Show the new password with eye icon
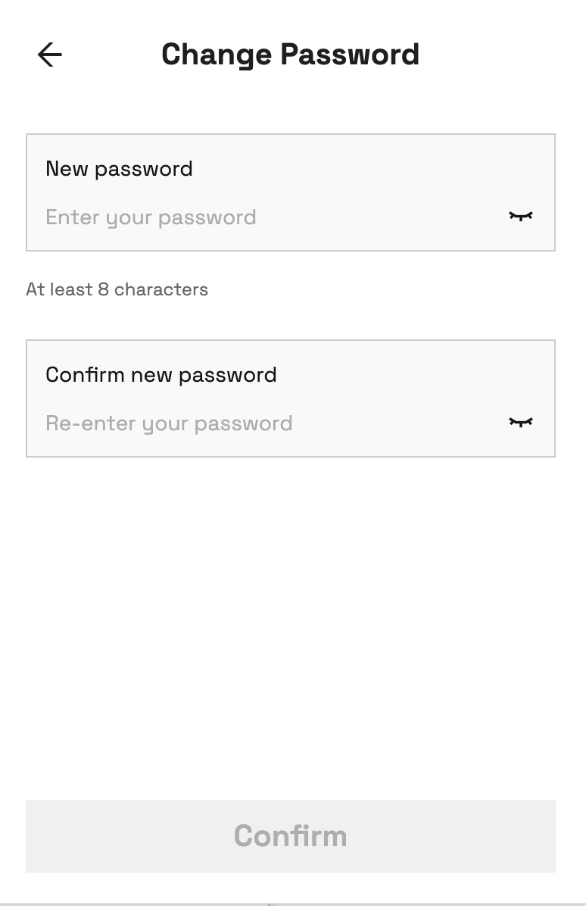586x906 pixels. [520, 217]
